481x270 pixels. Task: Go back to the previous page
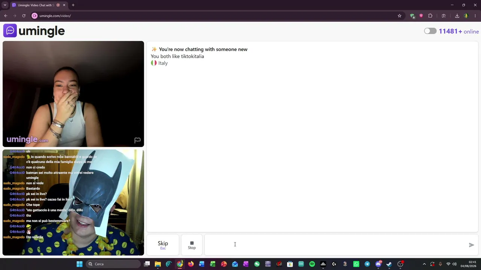[6, 16]
